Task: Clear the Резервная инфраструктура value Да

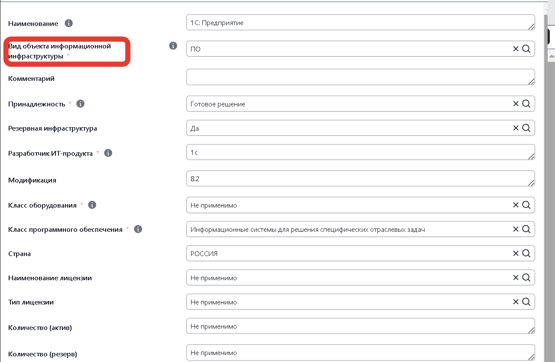Action: (x=516, y=128)
